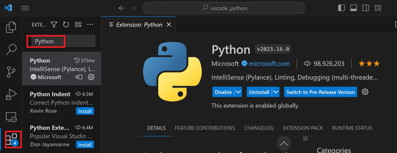This screenshot has width=397, height=153.
Task: Switch to the EXTENSION PACK tab
Action: click(x=303, y=128)
